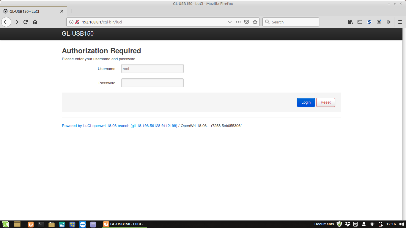
Task: Open the Linux Mint start menu
Action: (5, 224)
